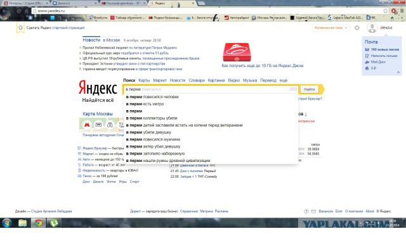Click the browser back arrow
This screenshot has height=243, width=406.
click(4, 11)
